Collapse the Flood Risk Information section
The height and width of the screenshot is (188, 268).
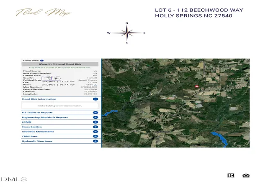95,99
